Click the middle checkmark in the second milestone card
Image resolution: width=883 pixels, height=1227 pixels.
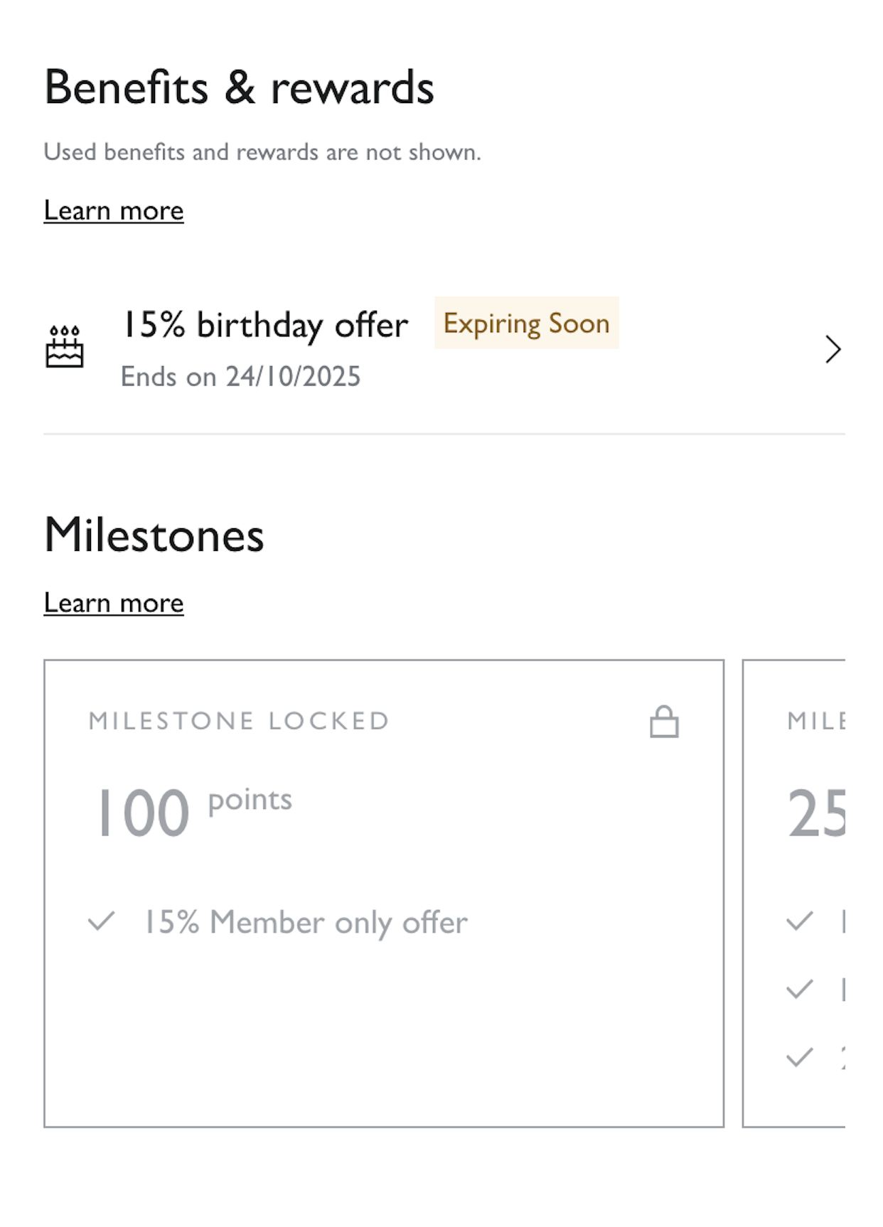click(x=800, y=989)
